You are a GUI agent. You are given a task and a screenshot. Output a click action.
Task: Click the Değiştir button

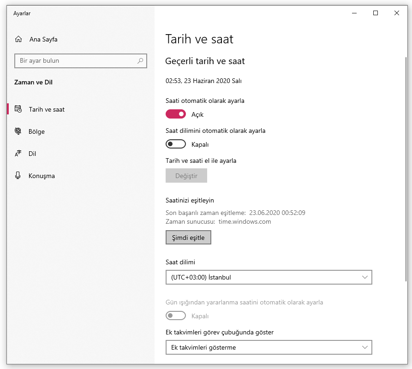[186, 176]
